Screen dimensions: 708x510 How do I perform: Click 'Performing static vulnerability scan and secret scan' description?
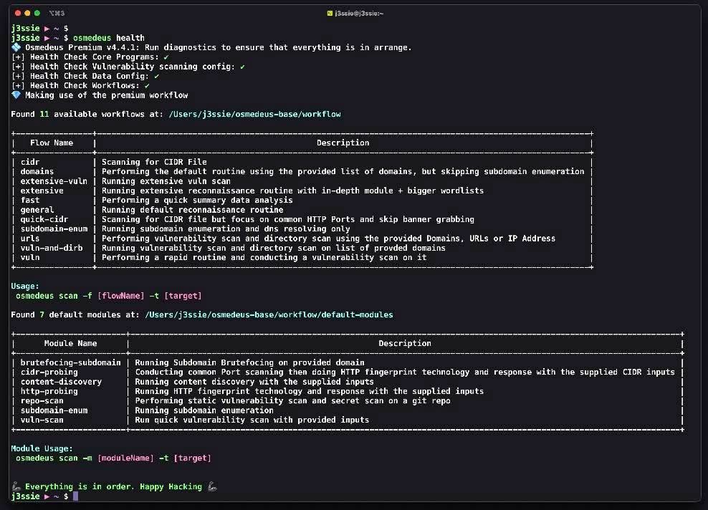coord(292,401)
